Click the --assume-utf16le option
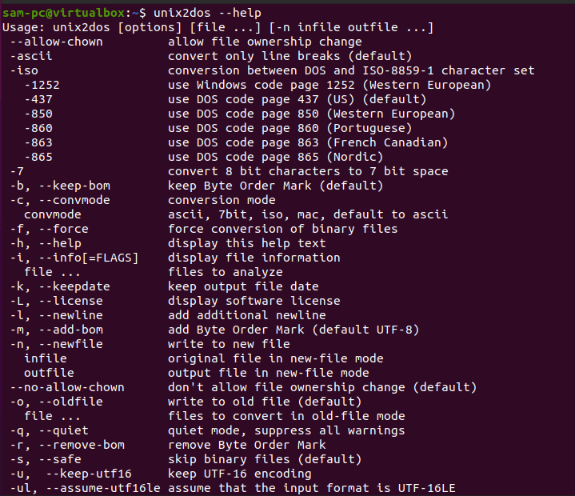This screenshot has height=496, width=575. pyautogui.click(x=103, y=488)
